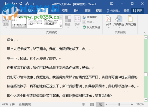Click the 英语(美国) language indicator
Image resolution: width=148 pixels, height=107 pixels.
tap(25, 104)
